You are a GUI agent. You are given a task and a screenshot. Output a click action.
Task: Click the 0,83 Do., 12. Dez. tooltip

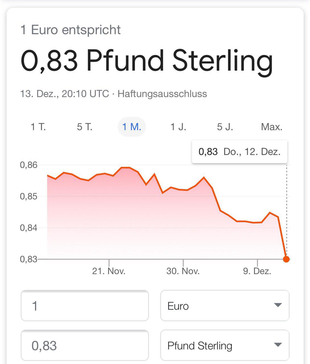pyautogui.click(x=240, y=152)
